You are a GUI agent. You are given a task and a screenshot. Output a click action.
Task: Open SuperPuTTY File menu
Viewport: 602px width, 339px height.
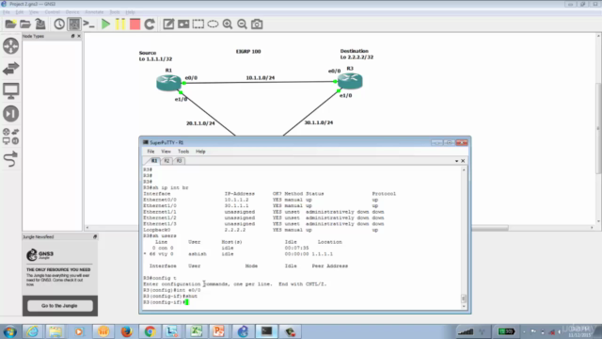tap(150, 152)
